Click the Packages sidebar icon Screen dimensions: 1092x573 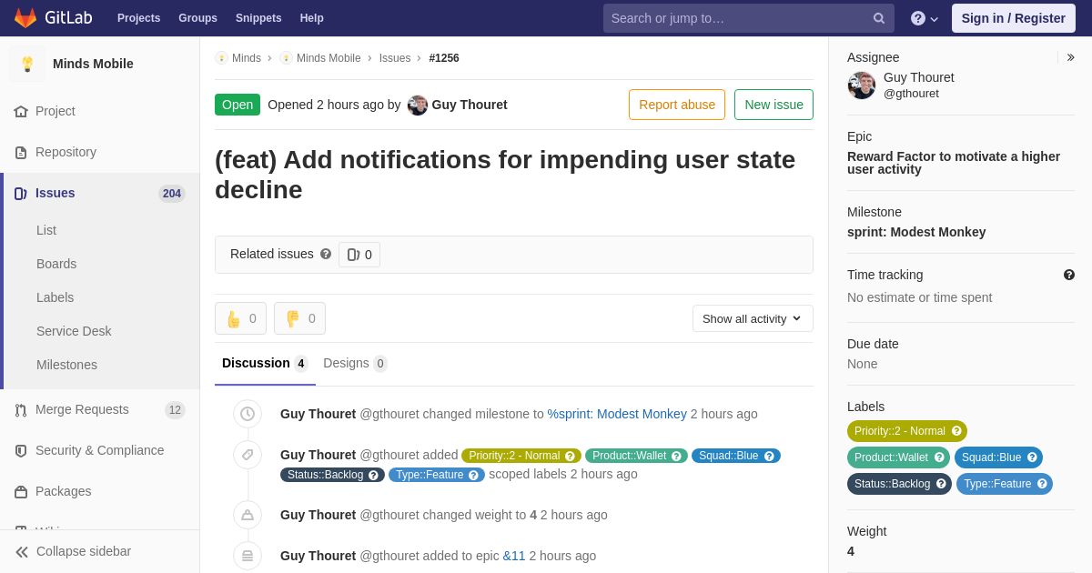21,491
